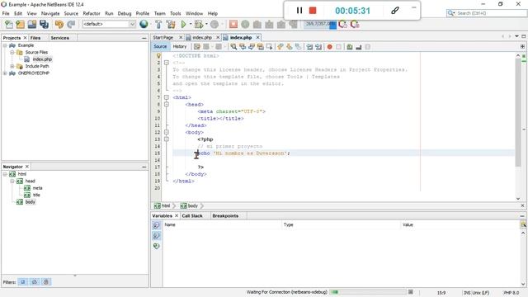Collapse the code fold at line 12
The height and width of the screenshot is (297, 528).
[167, 132]
